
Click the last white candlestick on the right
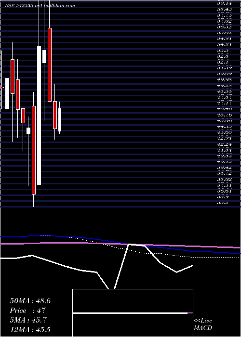click(x=60, y=120)
